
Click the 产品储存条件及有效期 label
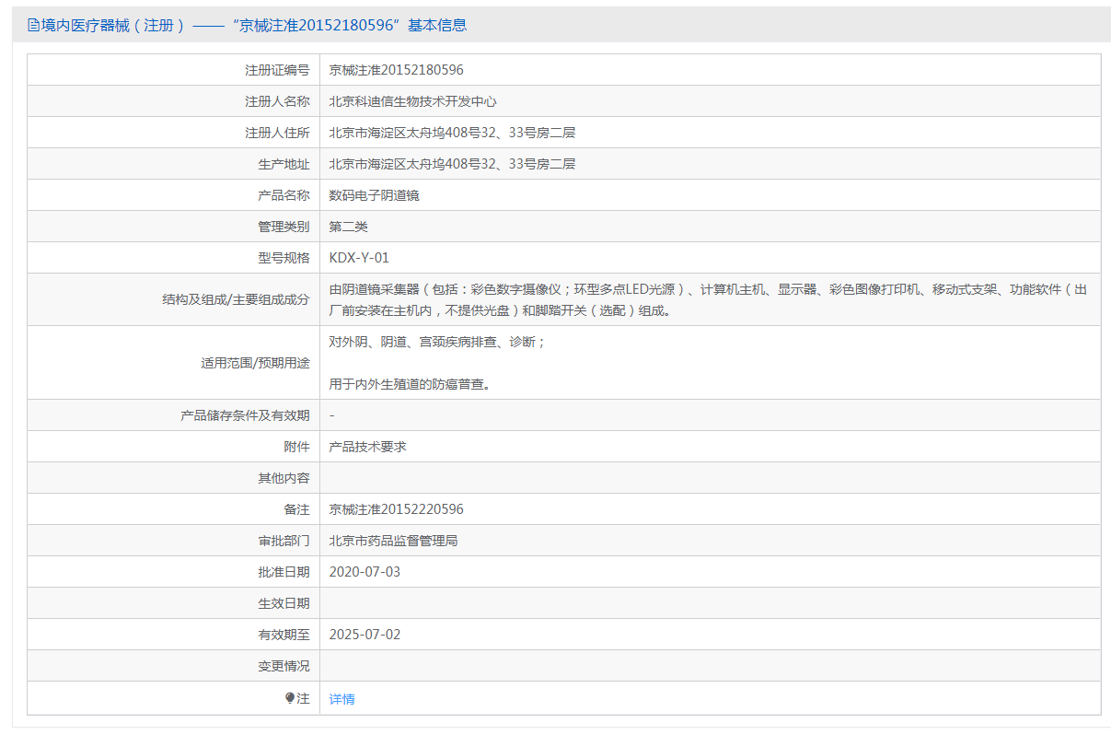coord(245,415)
